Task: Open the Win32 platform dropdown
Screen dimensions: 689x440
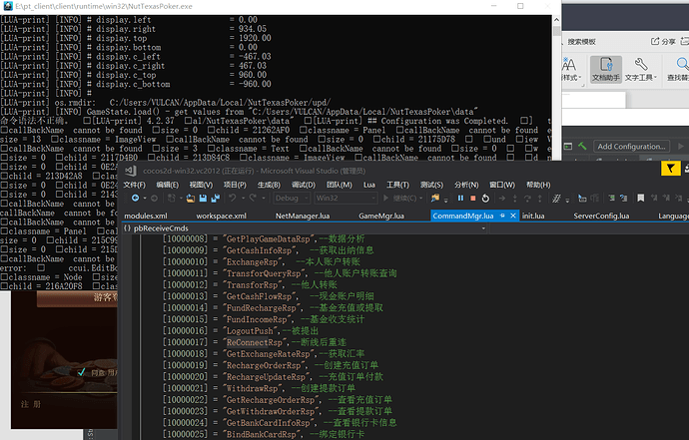Action: tap(345, 198)
